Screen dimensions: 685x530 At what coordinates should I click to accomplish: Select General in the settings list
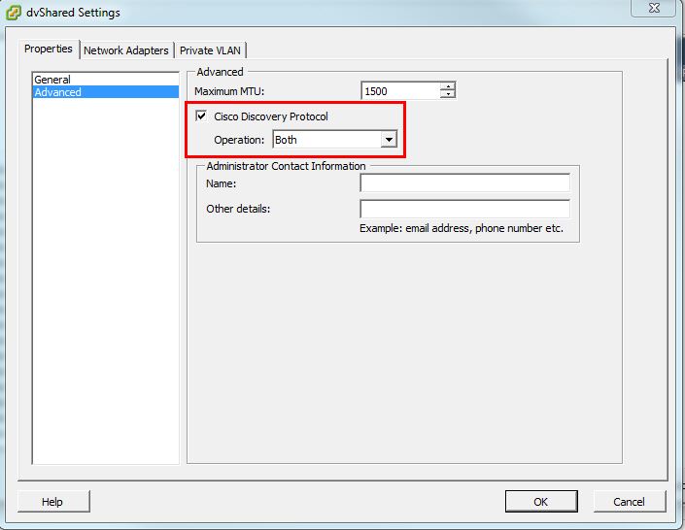pos(52,80)
